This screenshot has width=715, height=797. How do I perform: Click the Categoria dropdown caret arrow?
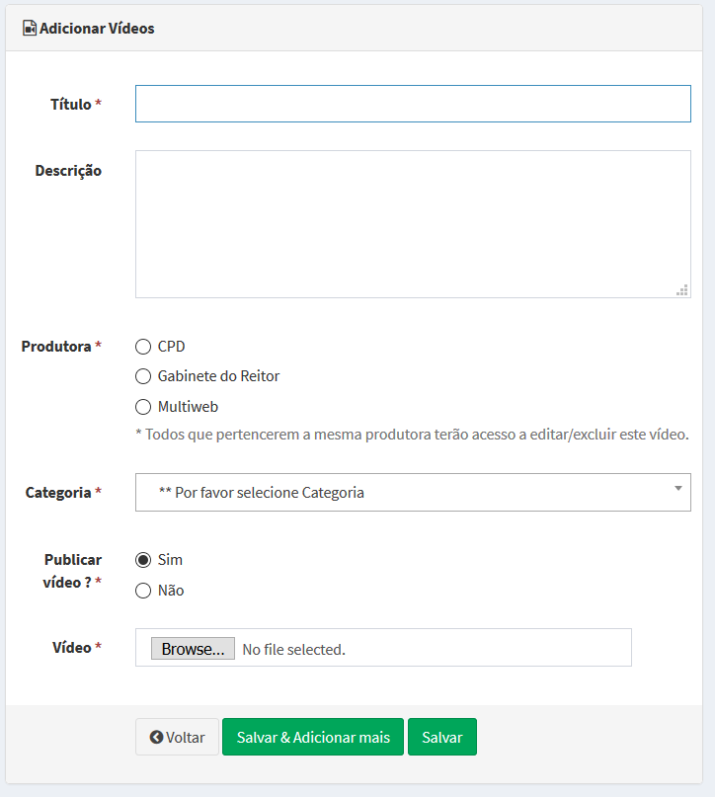(677, 489)
